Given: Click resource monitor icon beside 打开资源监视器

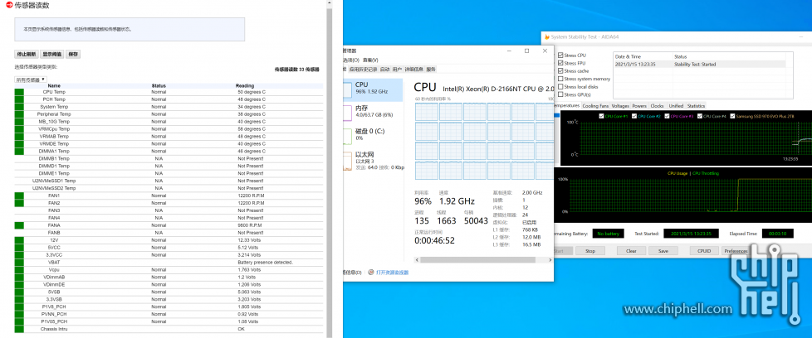Looking at the screenshot, I should [x=371, y=272].
